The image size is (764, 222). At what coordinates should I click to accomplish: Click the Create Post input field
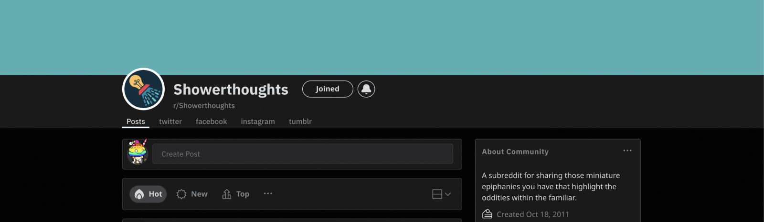(303, 154)
